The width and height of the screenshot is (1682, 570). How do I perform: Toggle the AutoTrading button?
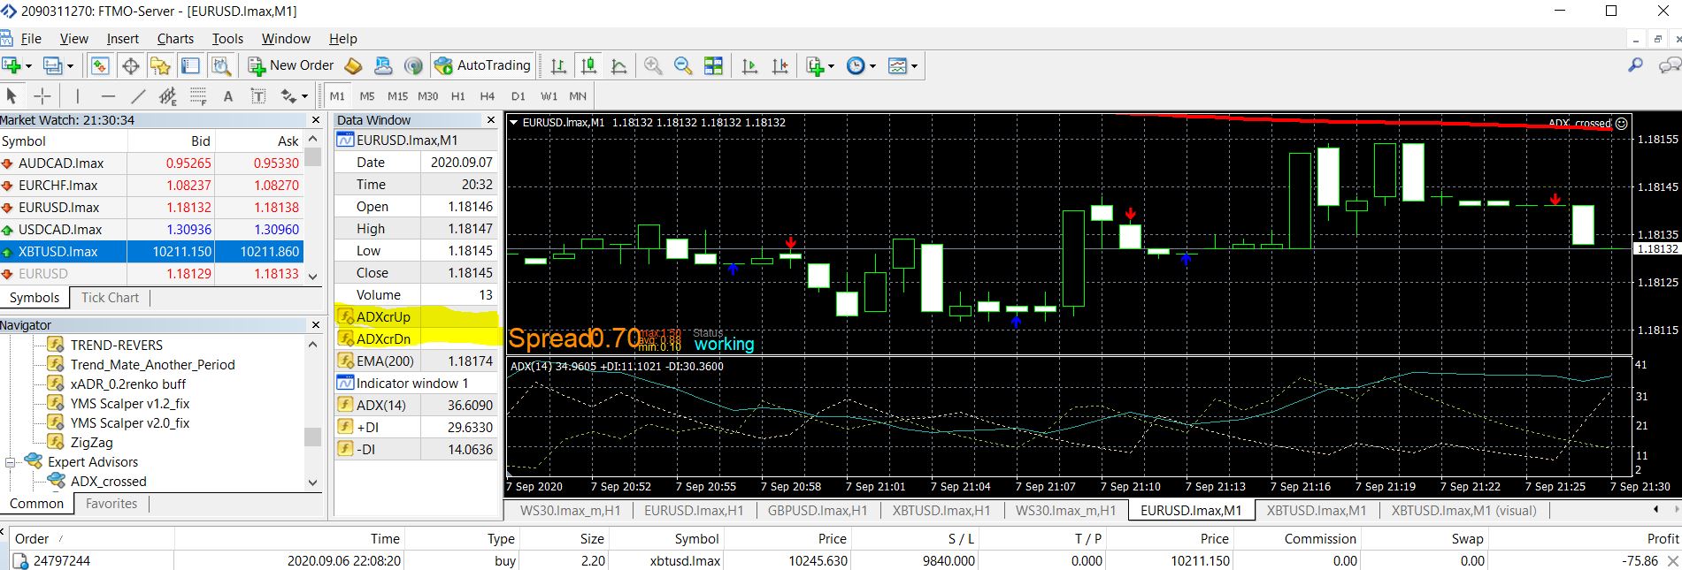point(482,65)
